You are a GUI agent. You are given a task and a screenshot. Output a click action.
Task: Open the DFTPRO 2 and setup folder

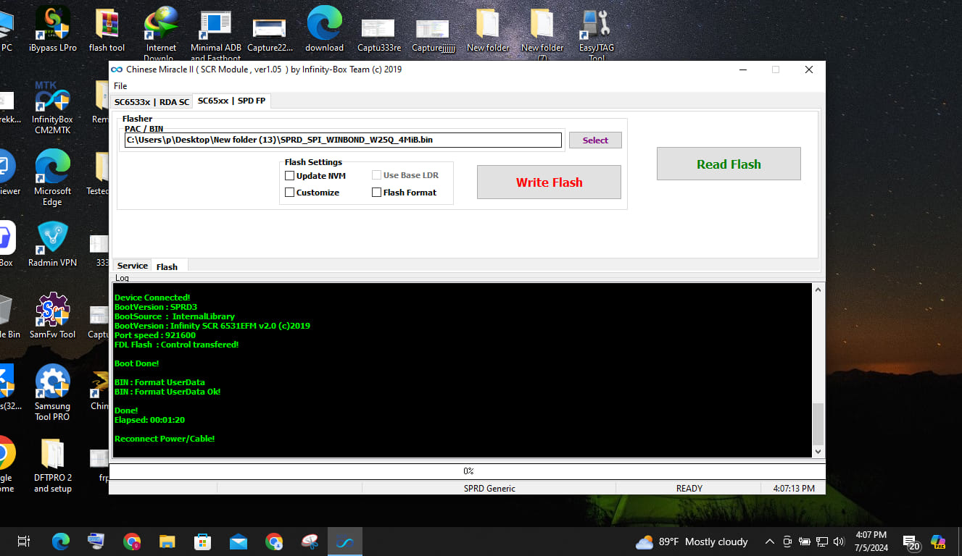(x=53, y=464)
